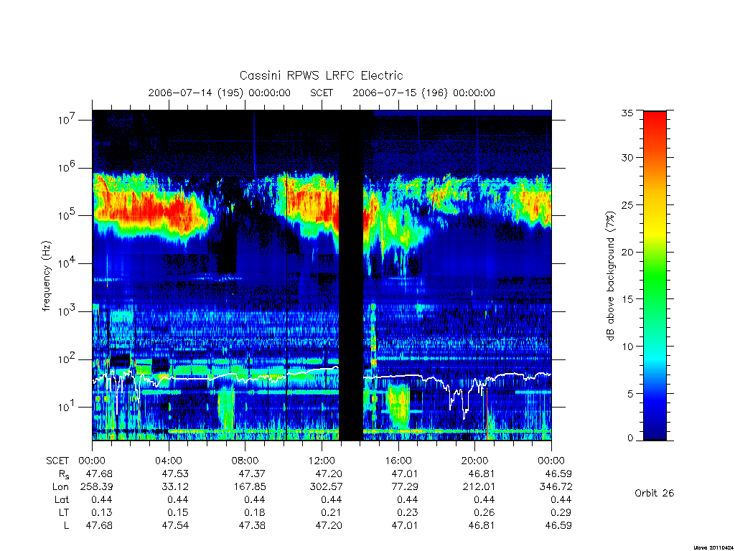This screenshot has width=735, height=551.
Task: Click the 10^2 frequency tick label
Action: pyautogui.click(x=67, y=359)
